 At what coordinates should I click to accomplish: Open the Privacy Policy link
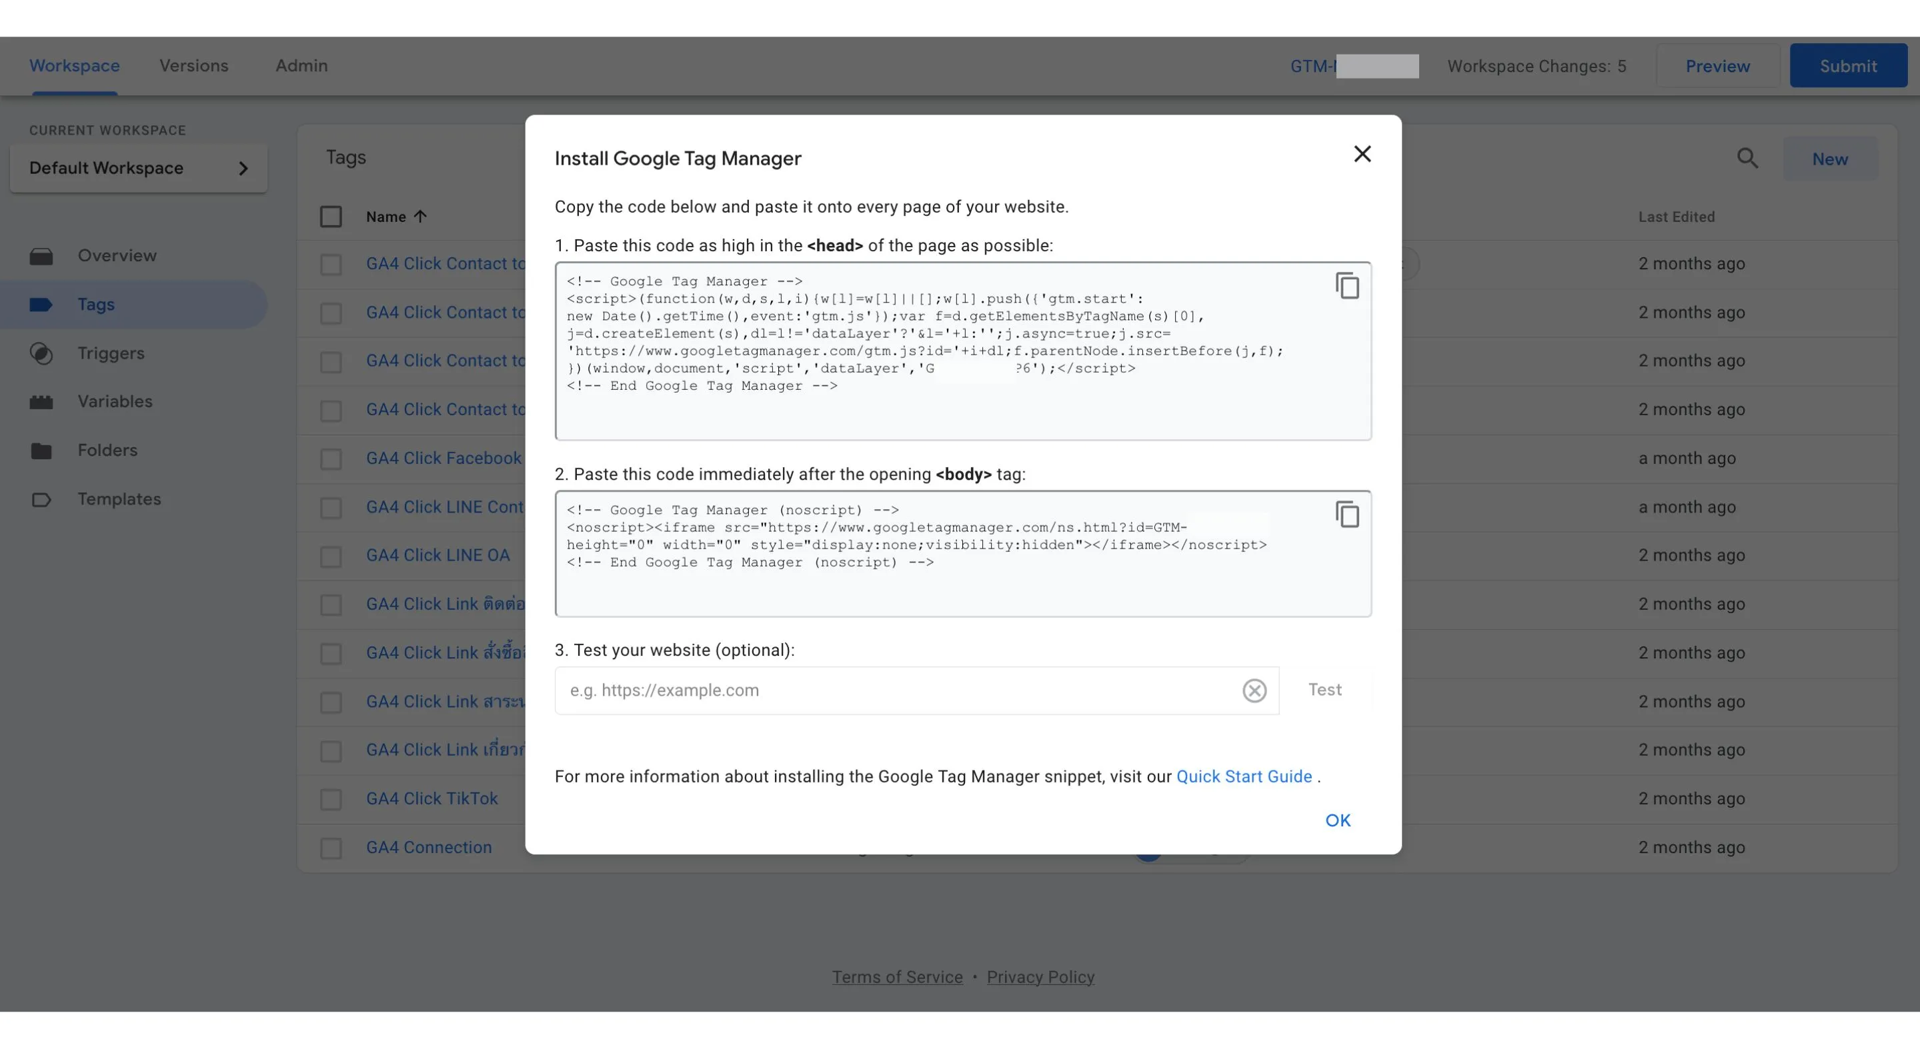(x=1040, y=977)
